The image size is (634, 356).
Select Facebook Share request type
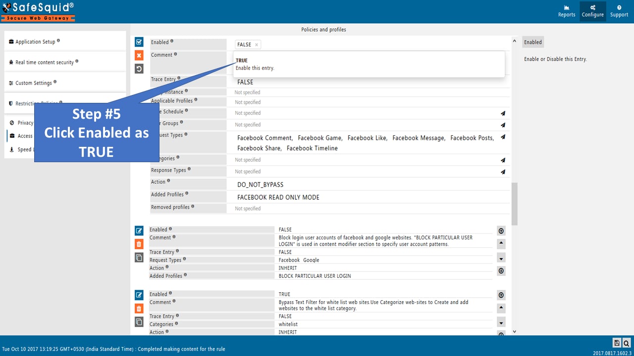(260, 148)
